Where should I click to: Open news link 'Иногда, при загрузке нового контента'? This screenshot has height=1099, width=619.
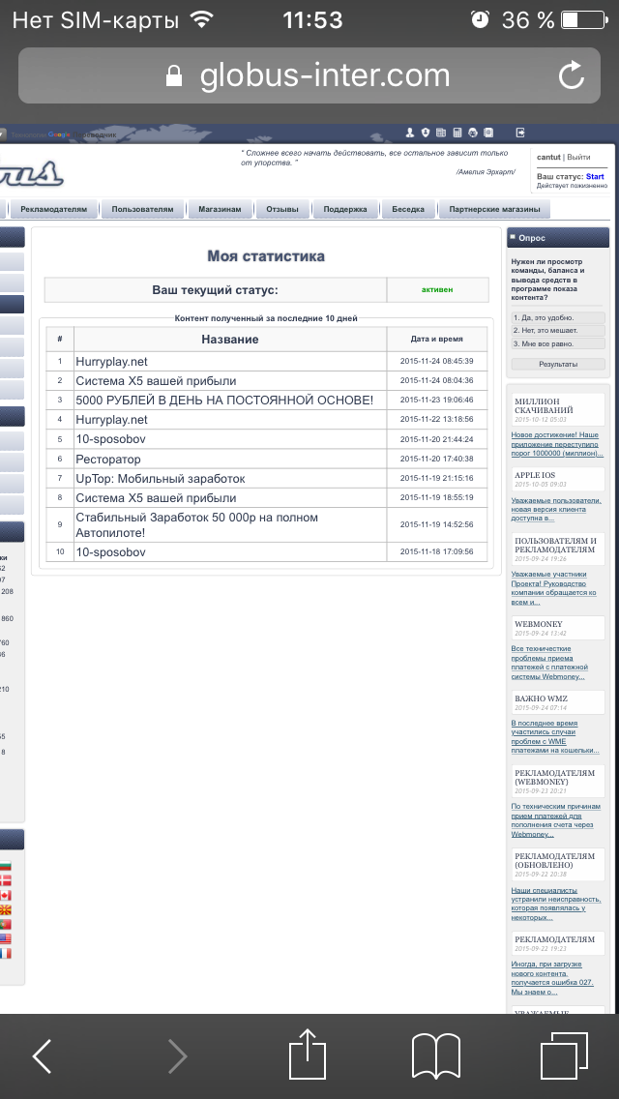552,978
